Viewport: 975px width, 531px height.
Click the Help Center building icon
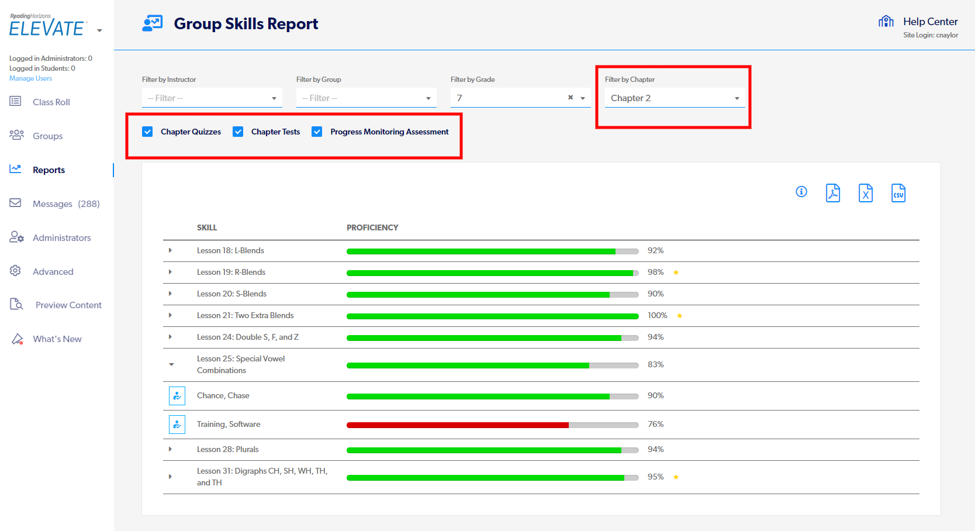coord(886,22)
